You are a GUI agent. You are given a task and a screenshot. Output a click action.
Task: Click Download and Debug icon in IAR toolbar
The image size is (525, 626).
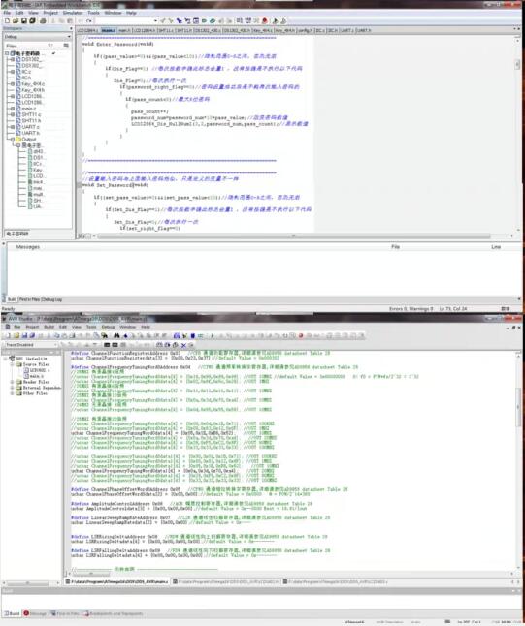(x=275, y=20)
